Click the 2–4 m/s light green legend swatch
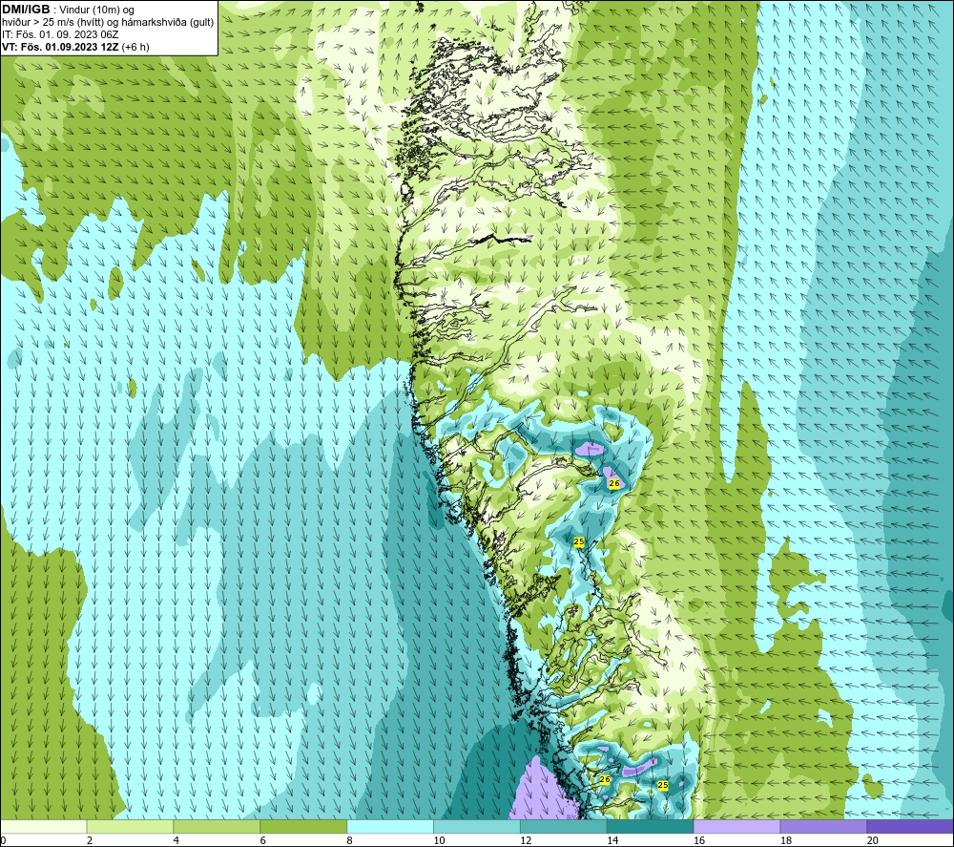Viewport: 954px width, 847px height. pyautogui.click(x=130, y=827)
